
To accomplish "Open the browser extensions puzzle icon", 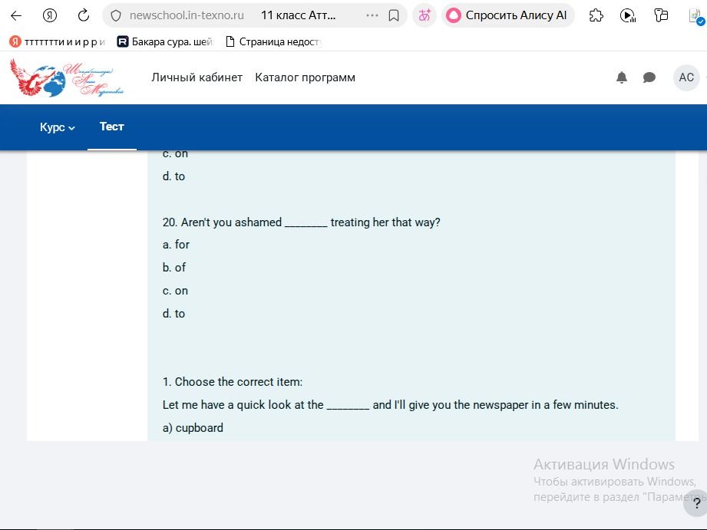I will click(596, 16).
